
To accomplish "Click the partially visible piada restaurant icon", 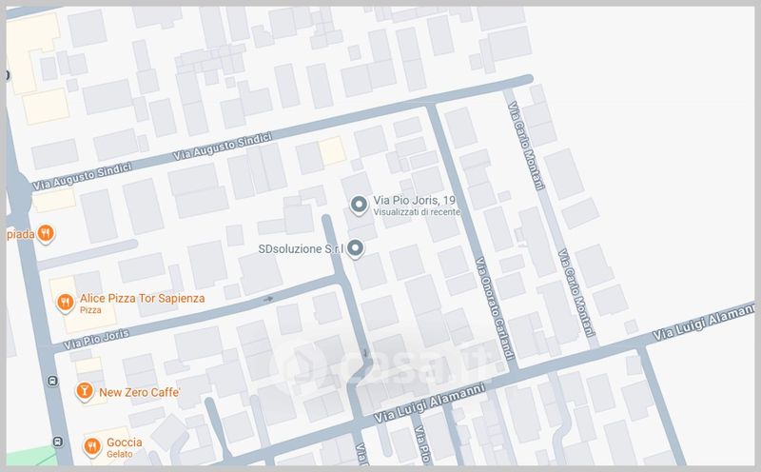I will coord(45,233).
